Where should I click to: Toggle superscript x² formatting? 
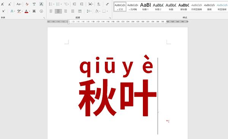click(x=4, y=11)
